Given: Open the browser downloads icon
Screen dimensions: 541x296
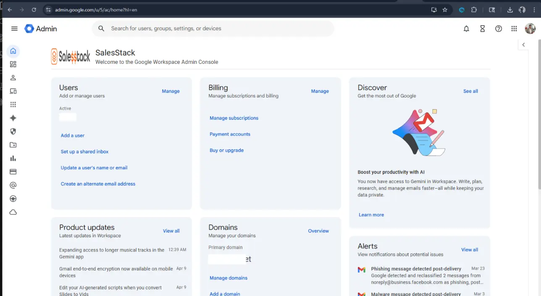Looking at the screenshot, I should pos(510,10).
